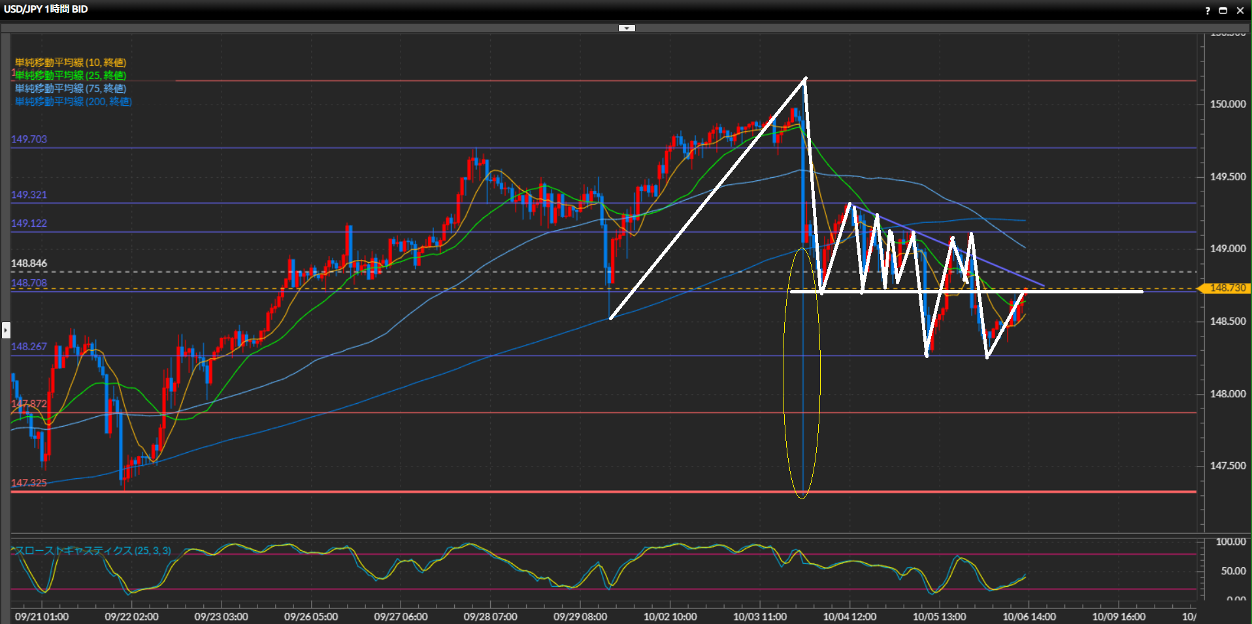Select the 75-period moving average label
The height and width of the screenshot is (624, 1252).
click(x=71, y=89)
